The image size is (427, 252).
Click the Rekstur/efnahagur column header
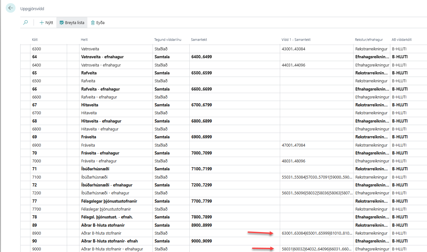point(369,40)
